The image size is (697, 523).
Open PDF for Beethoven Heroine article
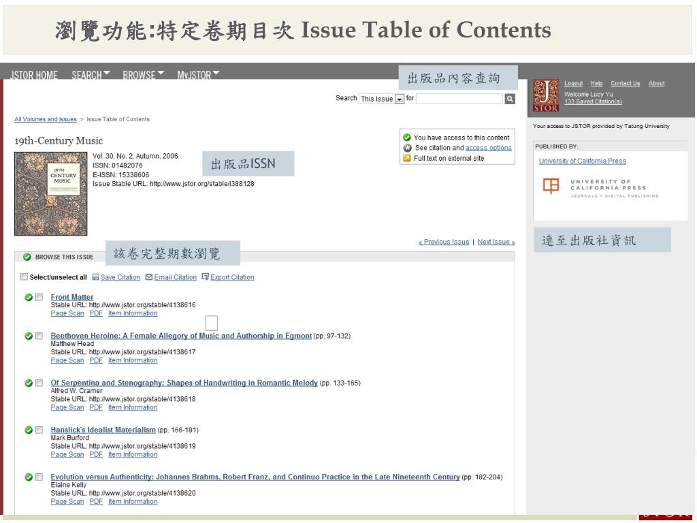pos(96,360)
